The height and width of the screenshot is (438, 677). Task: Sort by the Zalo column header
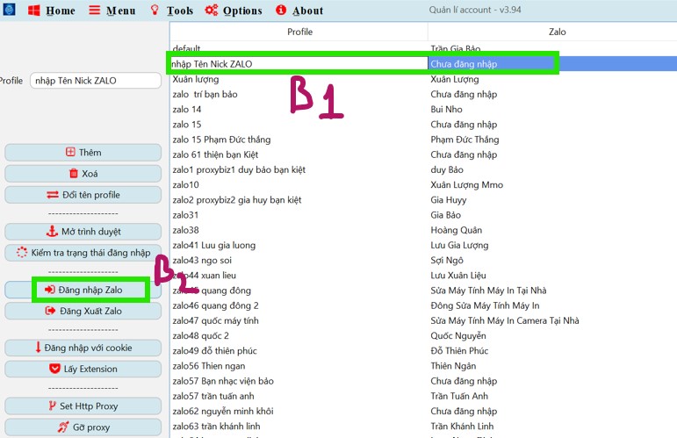[x=557, y=32]
